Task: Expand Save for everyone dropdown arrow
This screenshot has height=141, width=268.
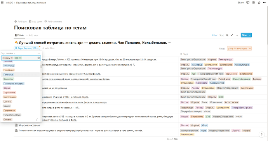Action: tap(250, 48)
